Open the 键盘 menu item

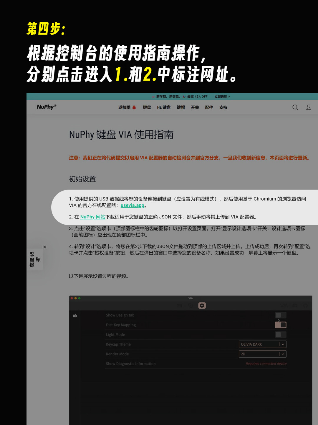[x=147, y=107]
